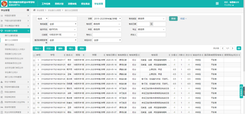Click 节假日返校报到管理 sidebar icon
Image resolution: width=245 pixels, height=114 pixels.
(x=2, y=21)
